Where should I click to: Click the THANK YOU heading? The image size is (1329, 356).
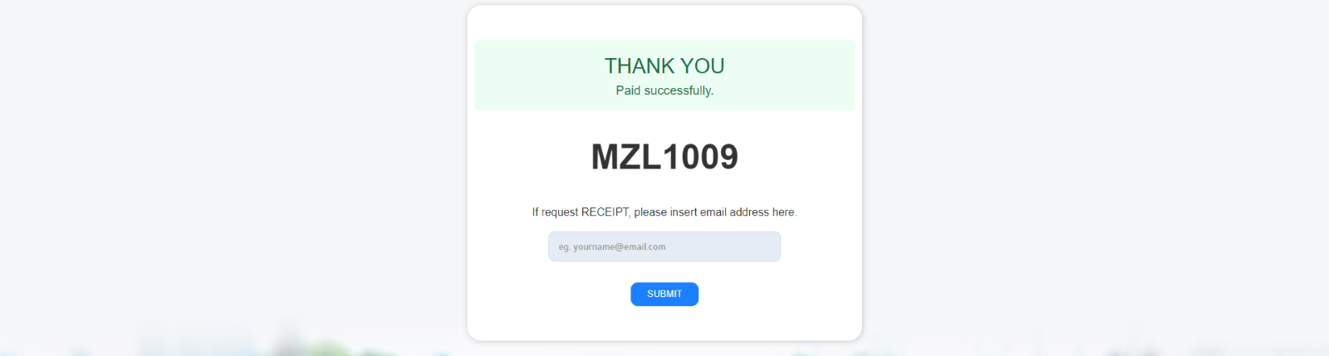[x=664, y=66]
